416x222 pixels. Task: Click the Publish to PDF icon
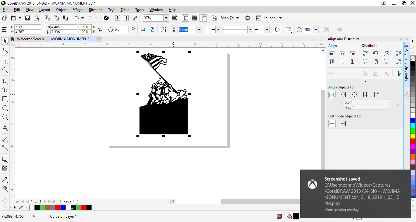coord(135,18)
